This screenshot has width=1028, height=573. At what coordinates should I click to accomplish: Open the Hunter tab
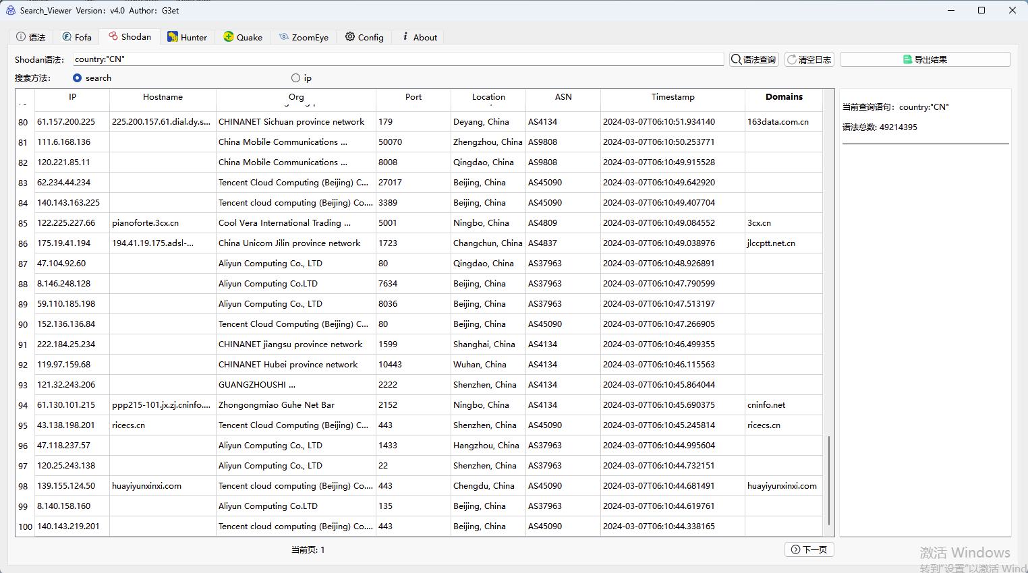click(x=188, y=37)
